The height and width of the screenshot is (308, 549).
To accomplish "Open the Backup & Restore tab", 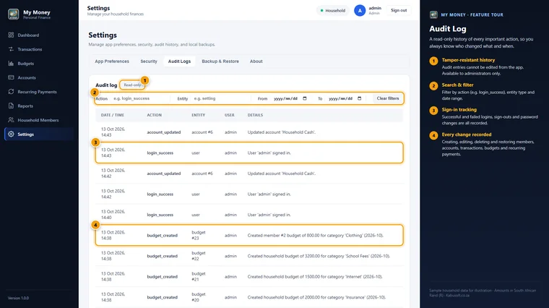I will (220, 61).
